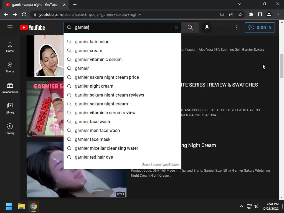Open File Explorer from the taskbar
Viewport: 284px width, 213px height.
point(21,206)
